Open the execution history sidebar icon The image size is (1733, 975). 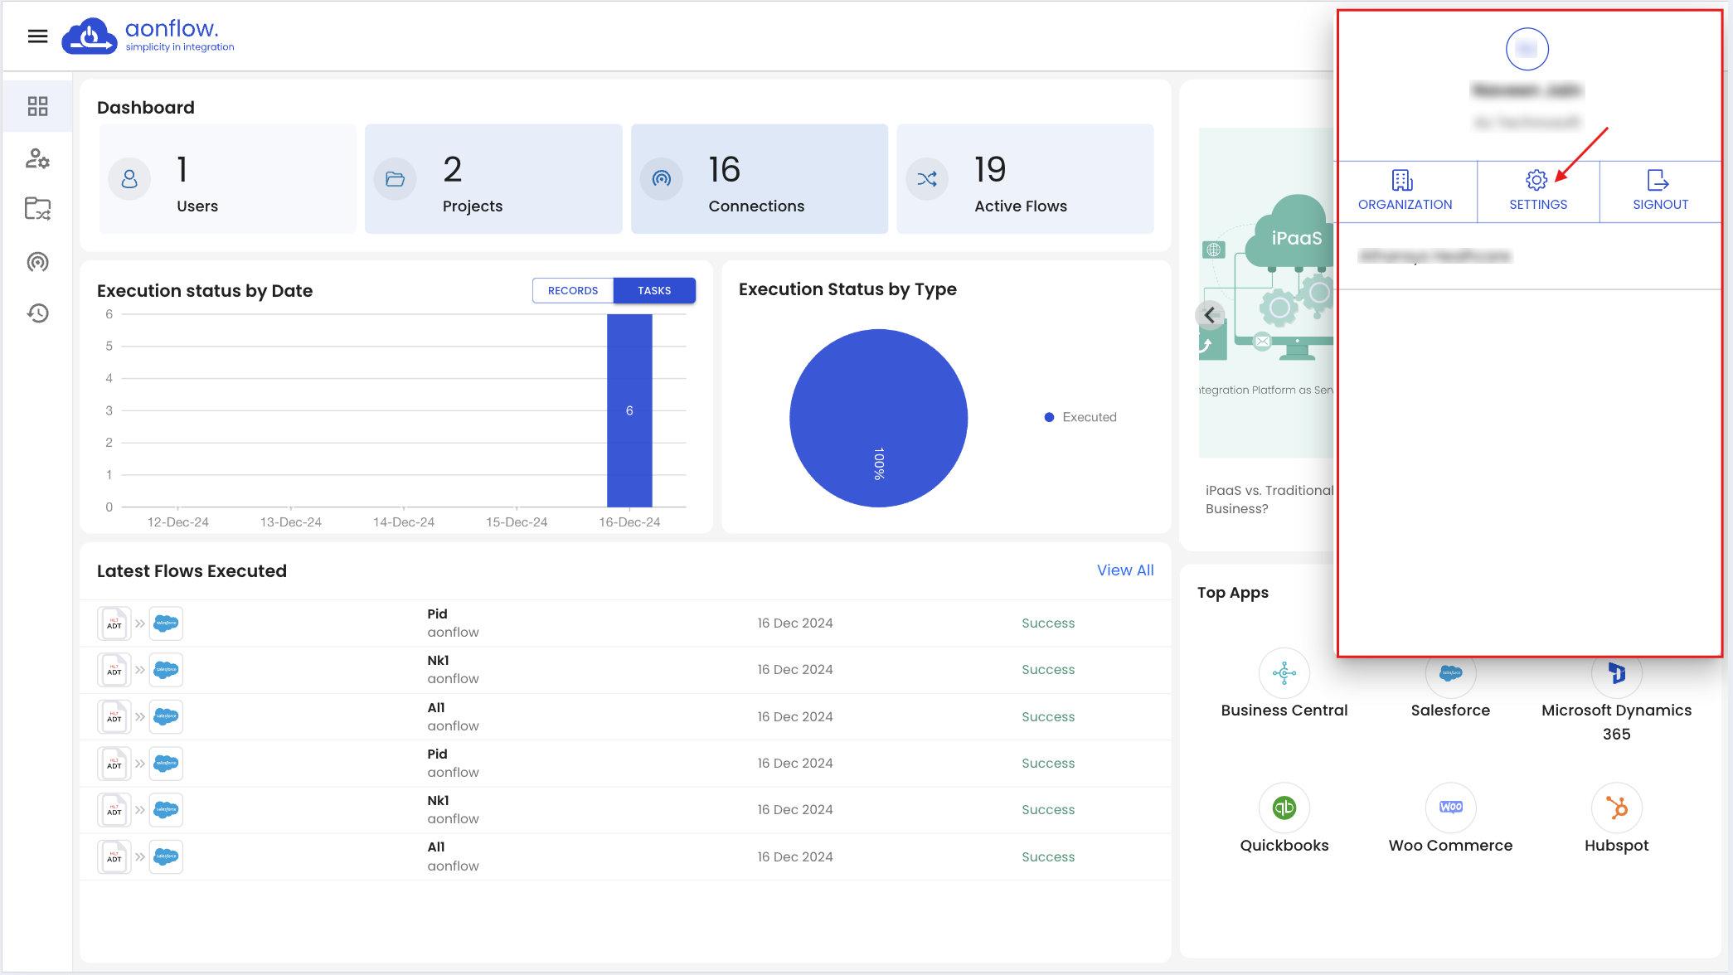pos(37,313)
